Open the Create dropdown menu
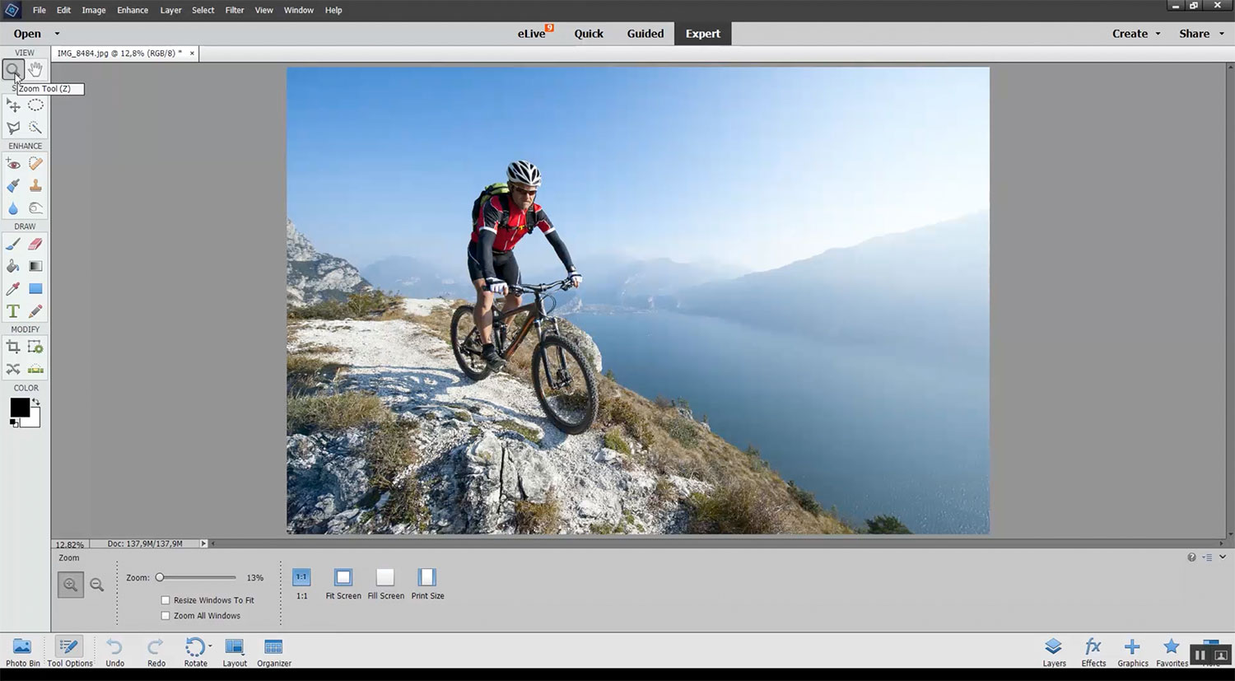1235x681 pixels. click(1136, 34)
